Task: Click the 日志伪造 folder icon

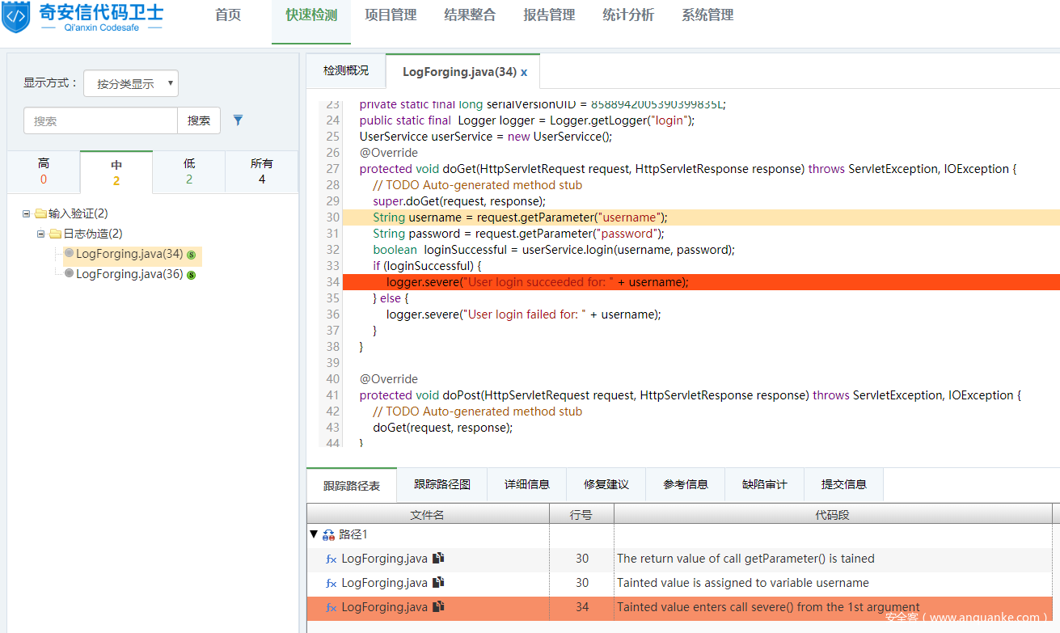Action: point(55,234)
